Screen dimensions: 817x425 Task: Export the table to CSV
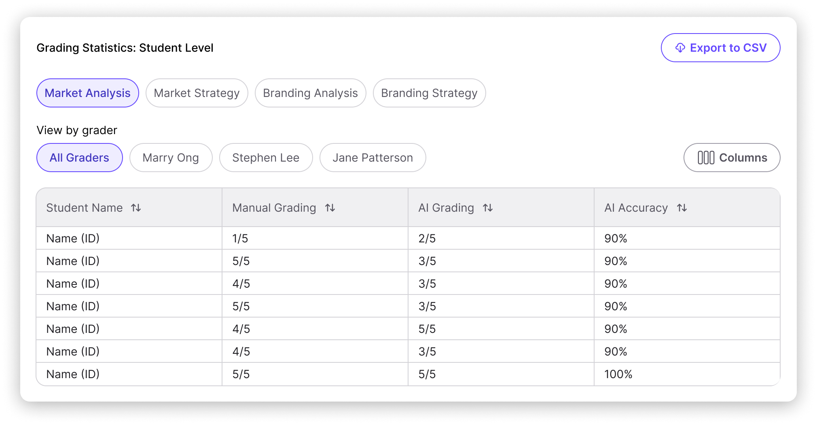point(720,48)
